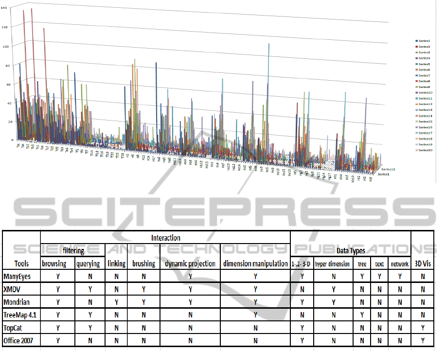Click the Series10 legend entry

425,92
